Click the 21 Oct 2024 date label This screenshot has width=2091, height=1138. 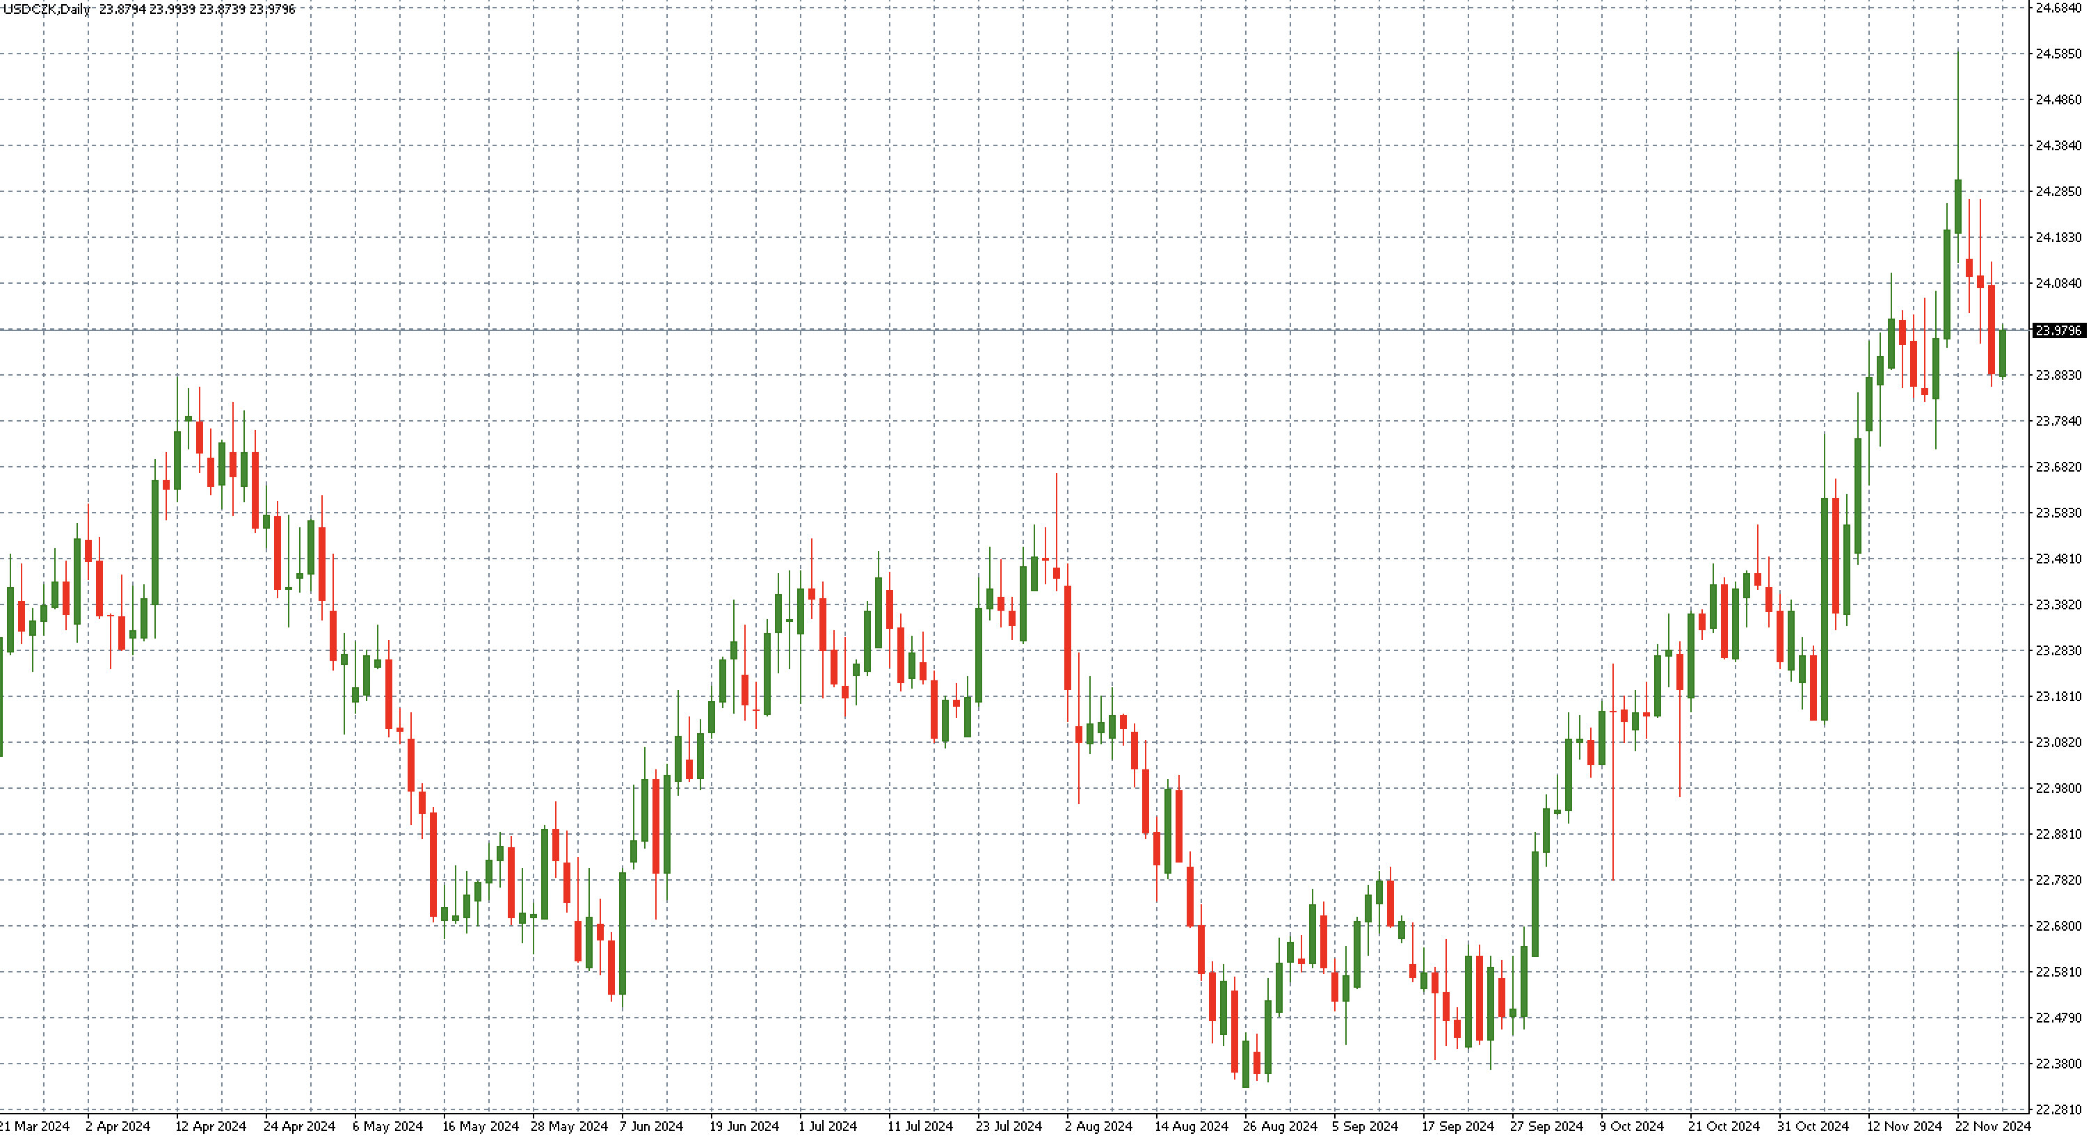tap(1724, 1127)
